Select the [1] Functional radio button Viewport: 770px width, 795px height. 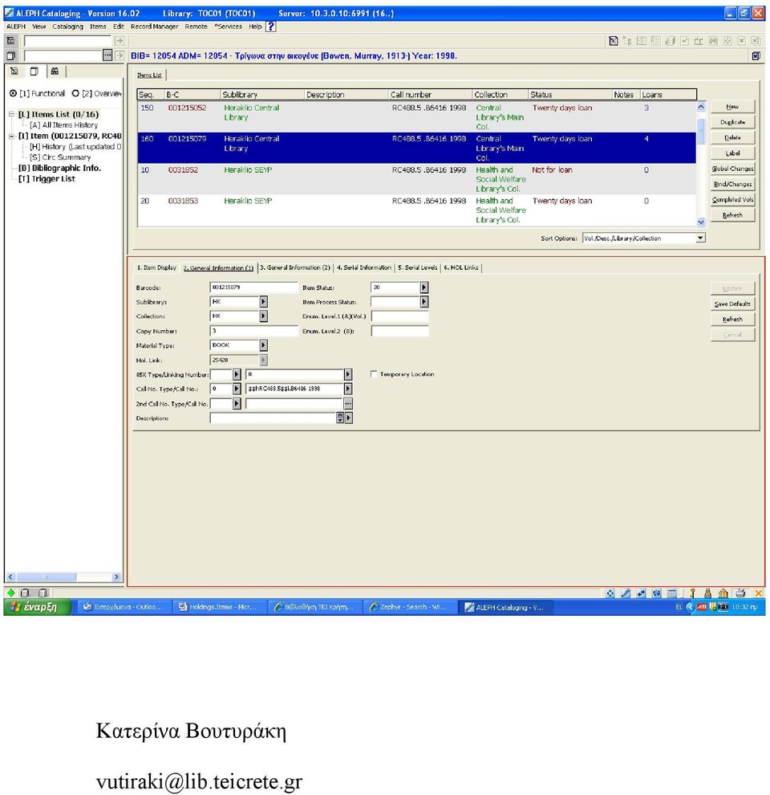13,93
